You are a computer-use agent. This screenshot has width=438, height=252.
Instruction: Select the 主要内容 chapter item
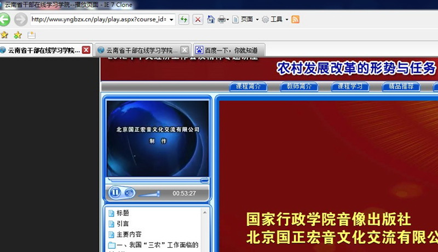click(x=129, y=234)
